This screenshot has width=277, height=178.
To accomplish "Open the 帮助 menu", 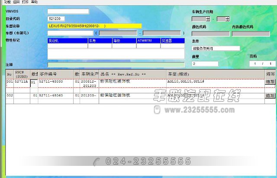I will (34, 2).
